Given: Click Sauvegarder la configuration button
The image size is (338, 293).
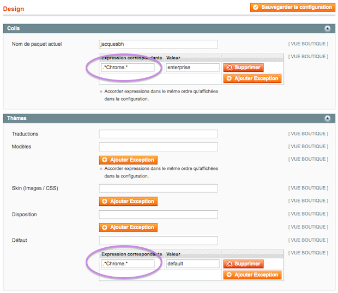Looking at the screenshot, I should point(292,8).
